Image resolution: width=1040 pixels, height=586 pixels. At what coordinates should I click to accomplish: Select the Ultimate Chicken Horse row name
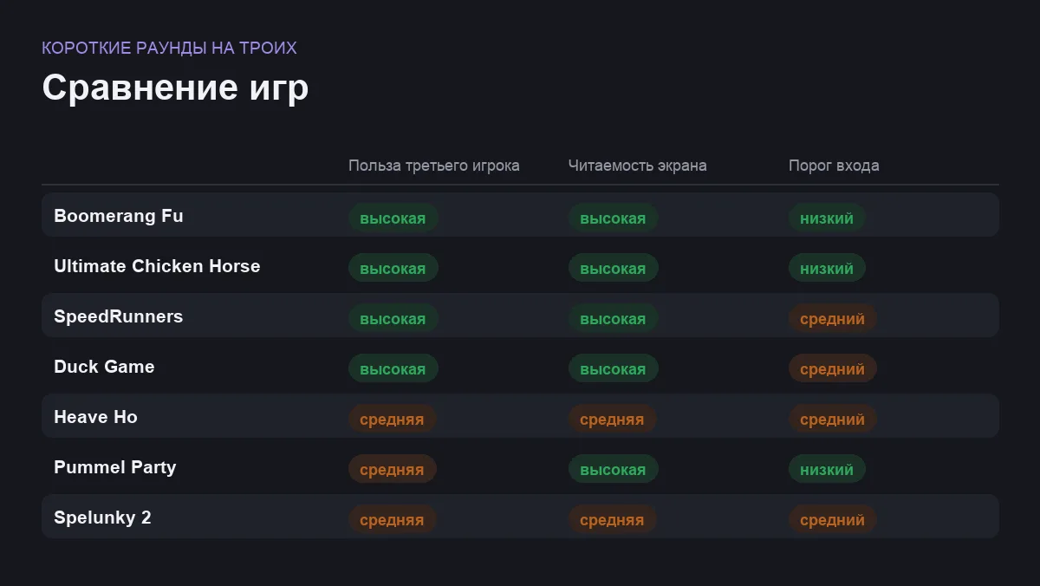point(157,266)
